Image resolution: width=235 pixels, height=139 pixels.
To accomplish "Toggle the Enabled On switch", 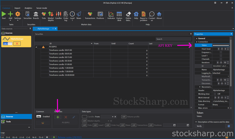I will click(x=39, y=116).
